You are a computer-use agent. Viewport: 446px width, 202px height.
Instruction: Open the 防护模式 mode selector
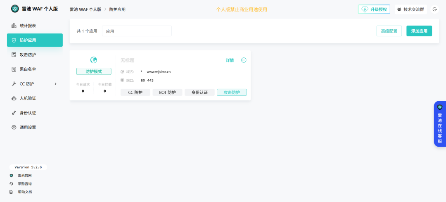(x=94, y=71)
